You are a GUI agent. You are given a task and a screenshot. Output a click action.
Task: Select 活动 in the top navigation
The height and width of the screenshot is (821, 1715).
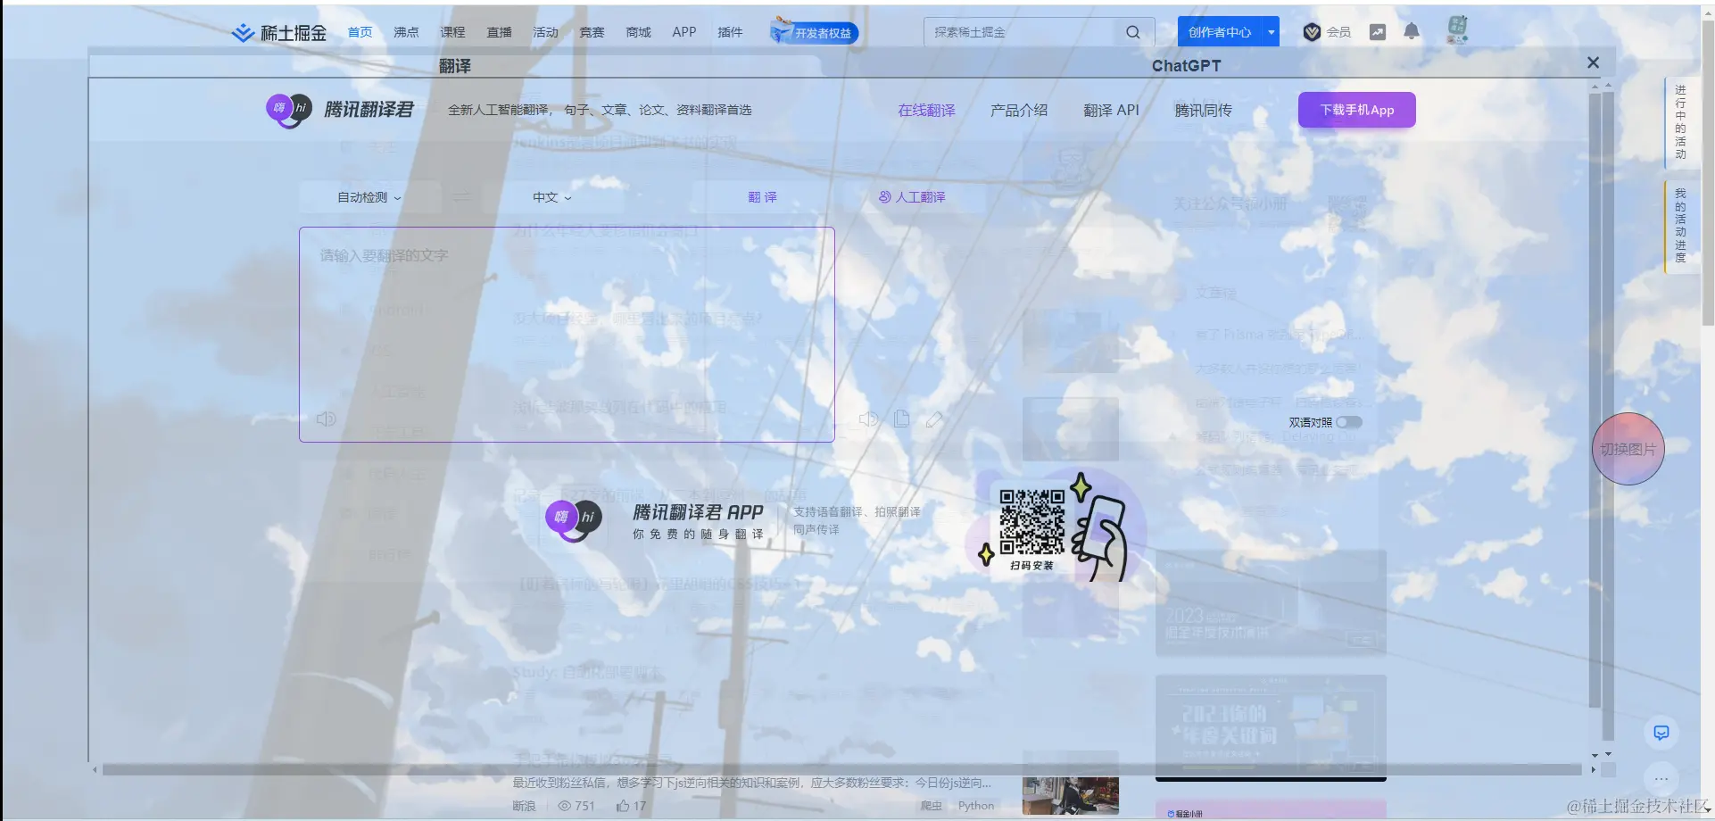(545, 32)
